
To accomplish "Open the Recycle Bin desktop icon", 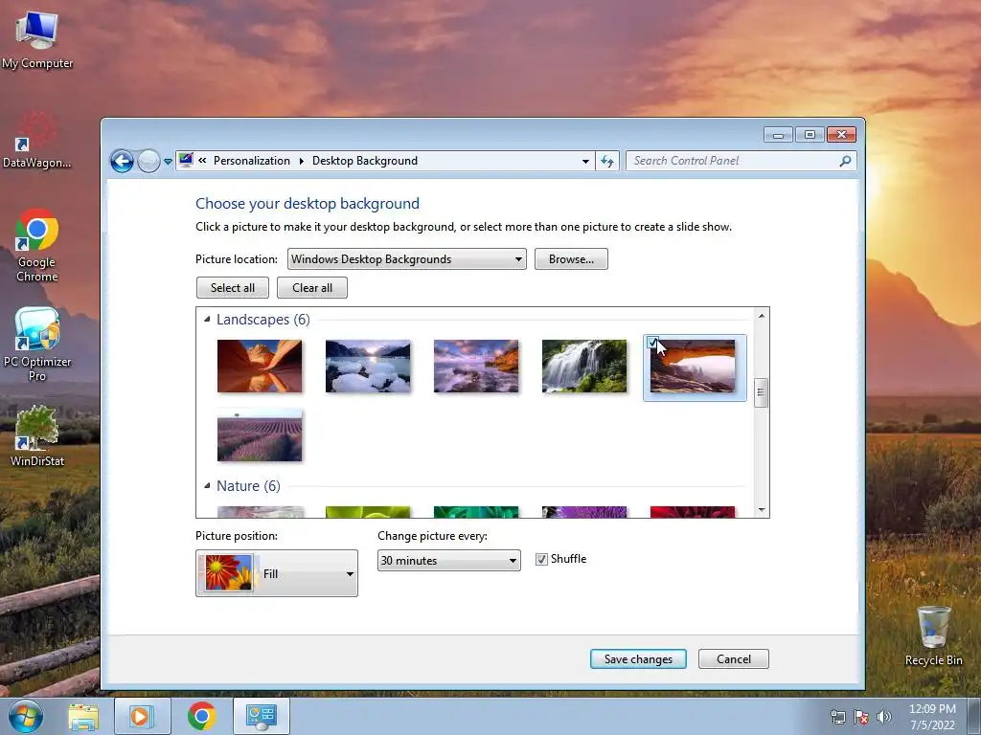I will [x=933, y=635].
